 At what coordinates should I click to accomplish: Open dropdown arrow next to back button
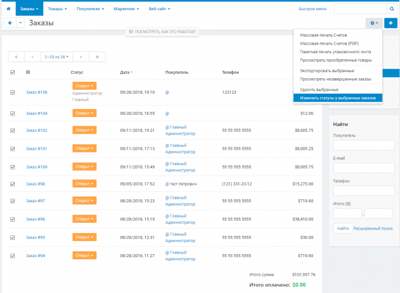click(x=21, y=23)
